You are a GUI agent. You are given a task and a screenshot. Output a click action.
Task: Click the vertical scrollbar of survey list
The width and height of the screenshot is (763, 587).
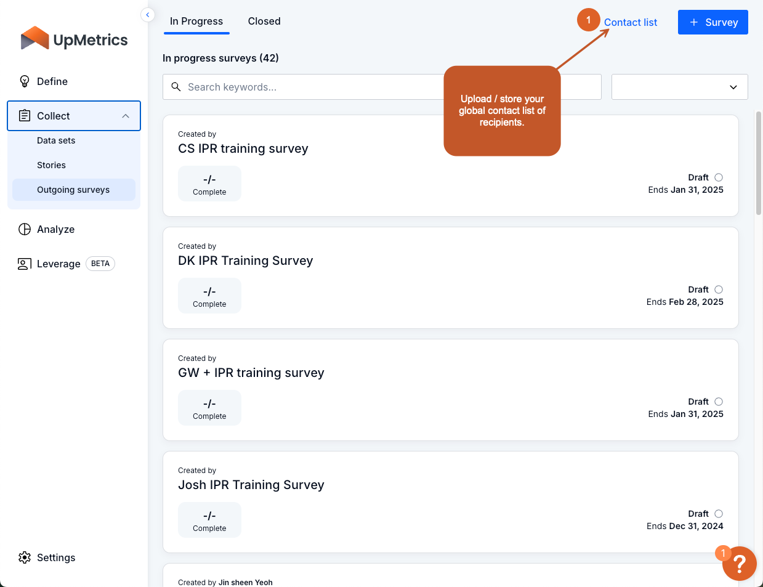click(759, 163)
